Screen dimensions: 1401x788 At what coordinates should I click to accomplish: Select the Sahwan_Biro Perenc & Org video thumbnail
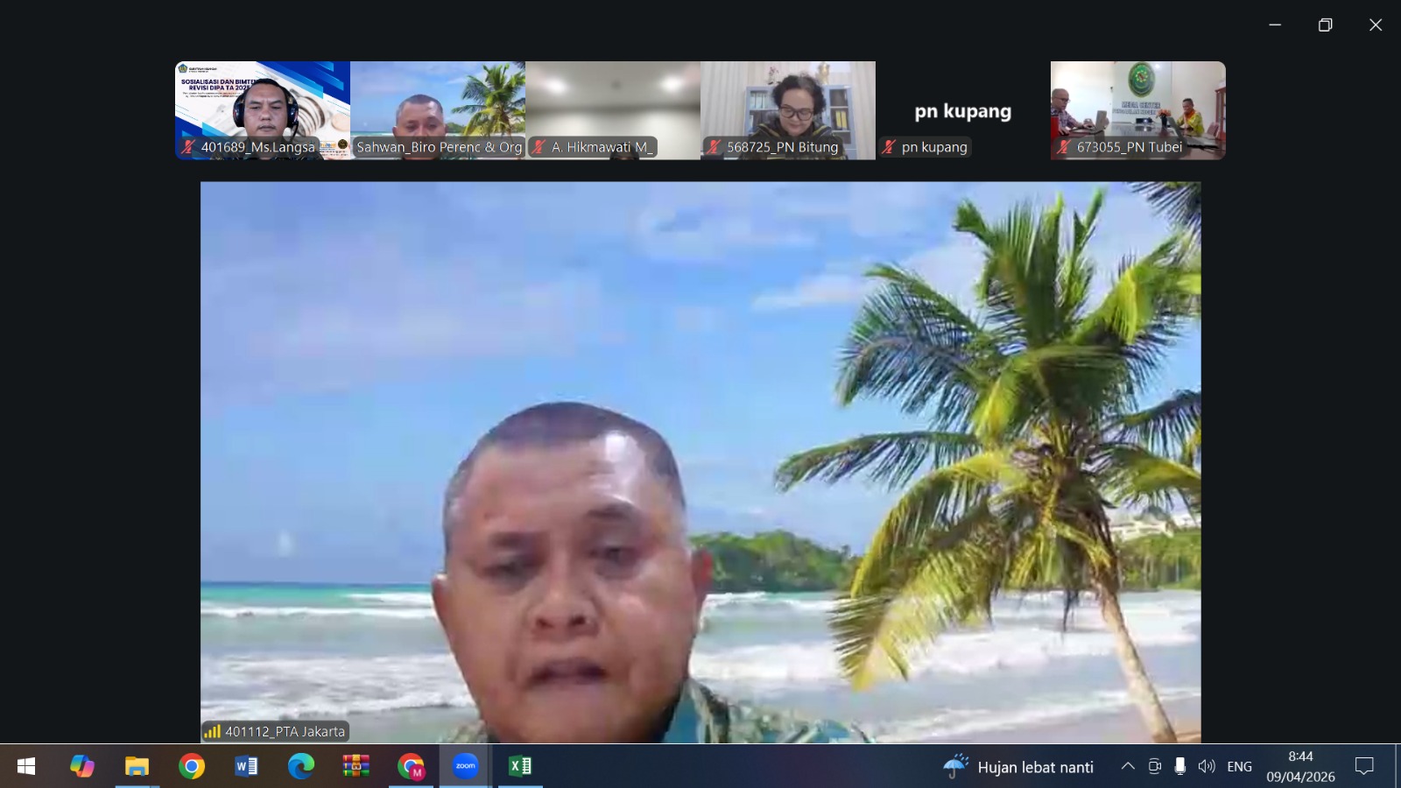(x=438, y=105)
